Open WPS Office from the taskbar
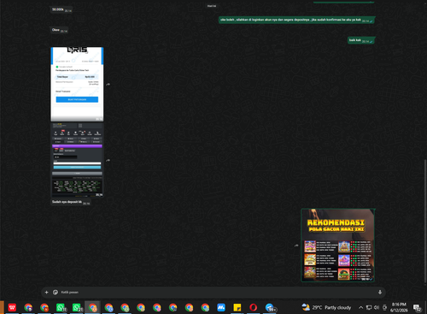The width and height of the screenshot is (427, 314). tap(12, 307)
